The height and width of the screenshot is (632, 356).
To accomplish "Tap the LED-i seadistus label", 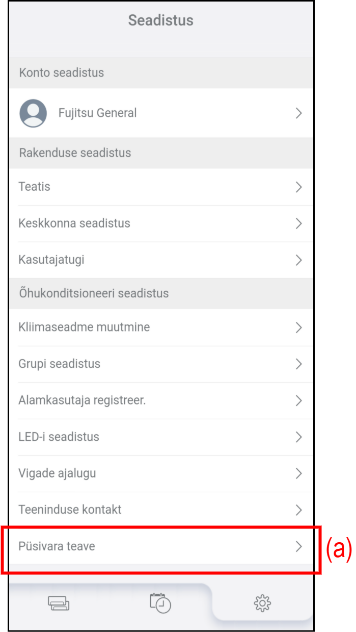I will 59,437.
